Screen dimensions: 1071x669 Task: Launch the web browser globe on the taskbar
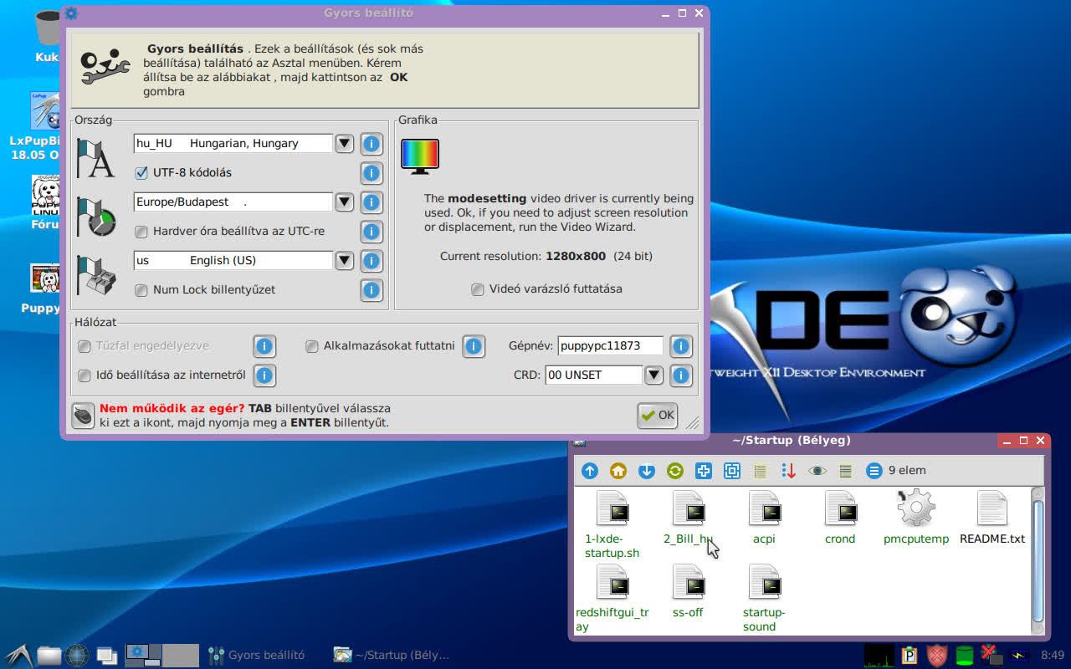tap(77, 655)
